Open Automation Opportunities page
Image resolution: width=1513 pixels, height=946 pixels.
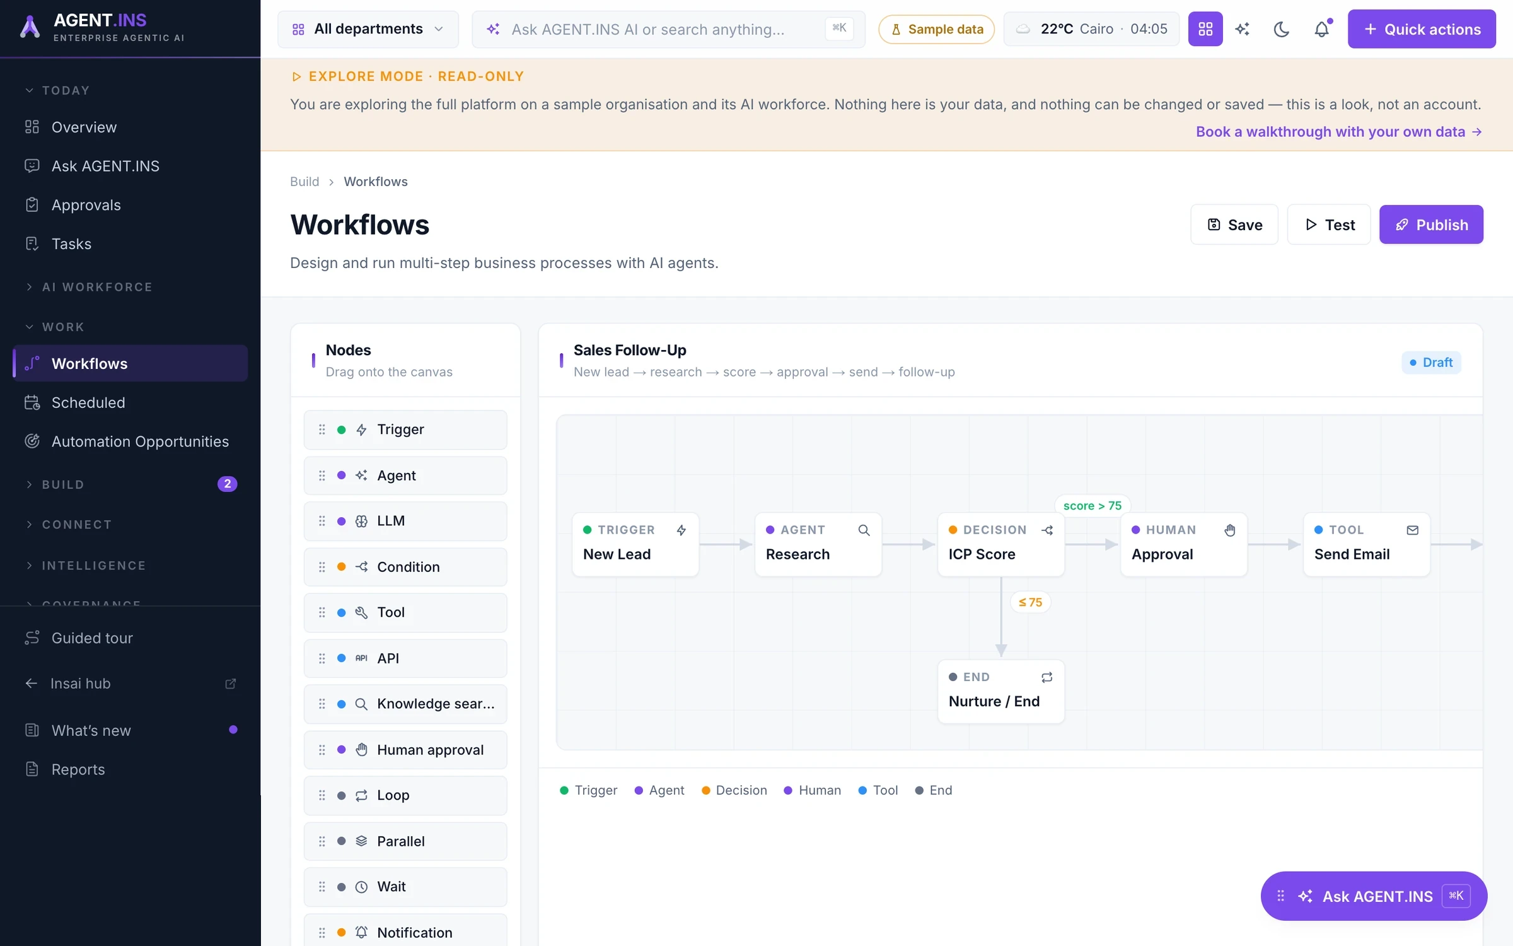coord(130,441)
